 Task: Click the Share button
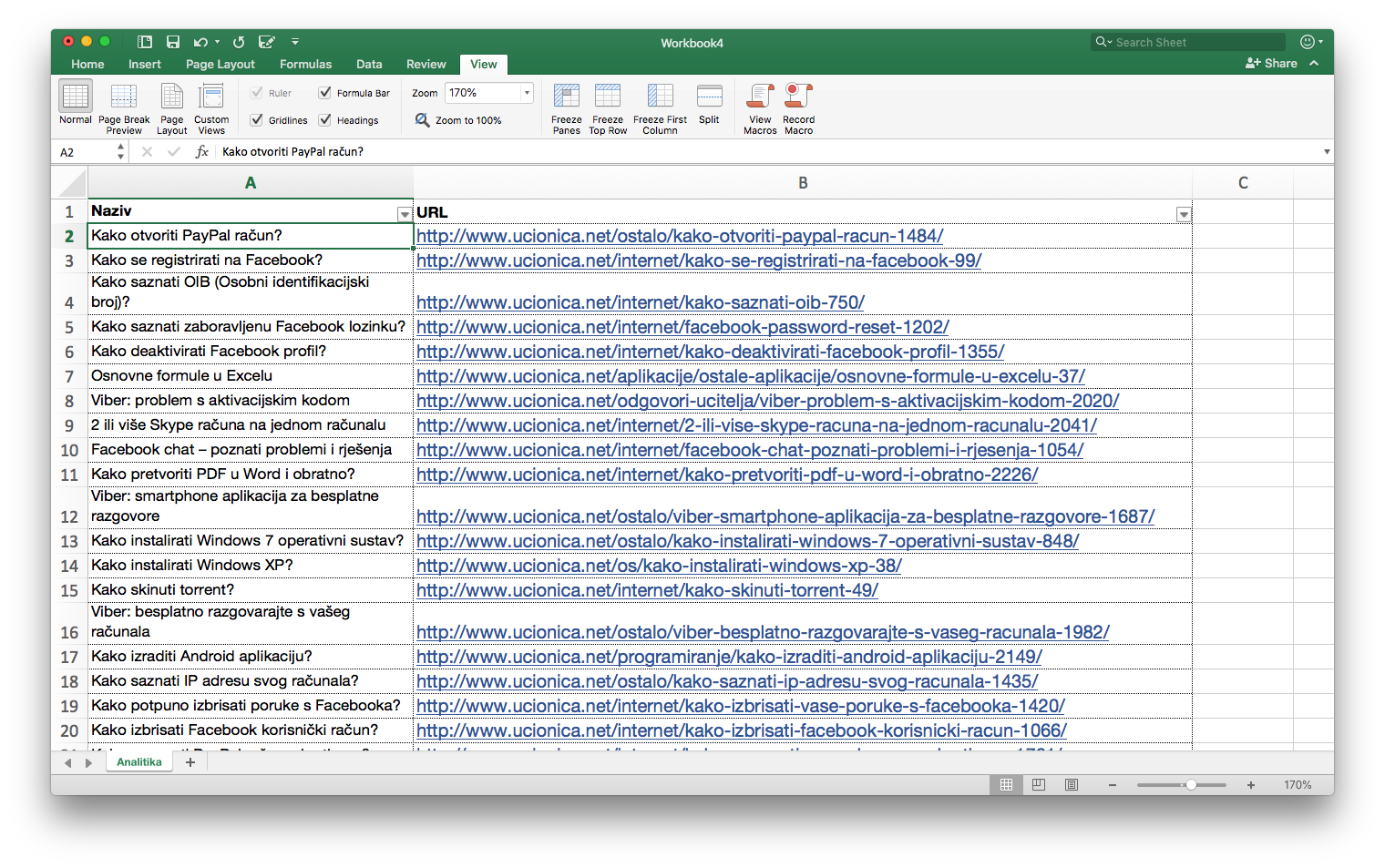pyautogui.click(x=1271, y=64)
